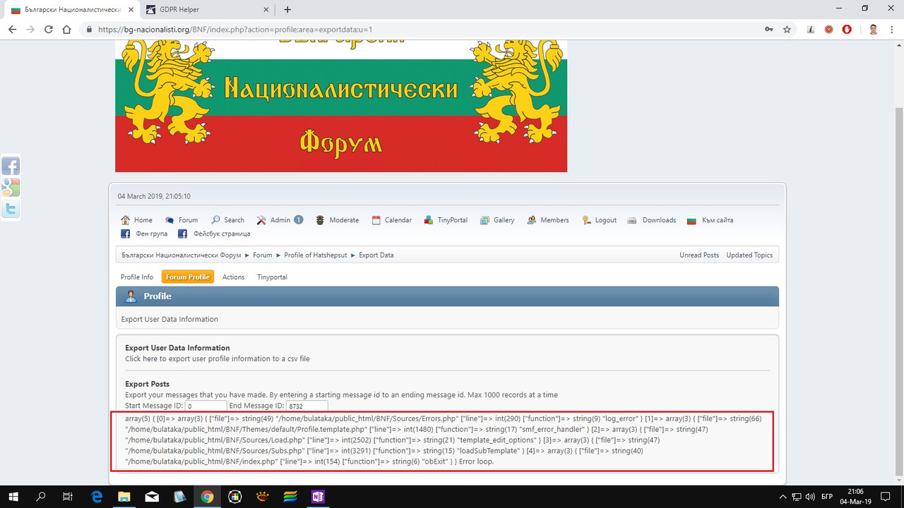Open the Search menu item
Screen dimensions: 904x508
(227, 220)
